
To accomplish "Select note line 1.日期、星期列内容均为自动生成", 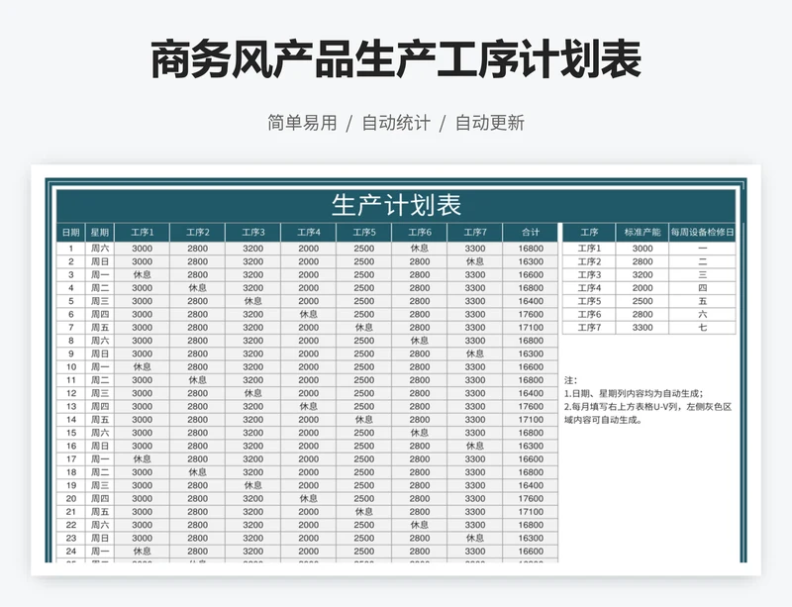I will pos(634,394).
